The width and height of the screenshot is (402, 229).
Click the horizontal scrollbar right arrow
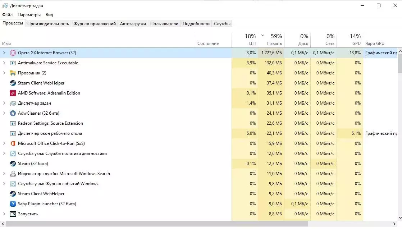click(394, 224)
